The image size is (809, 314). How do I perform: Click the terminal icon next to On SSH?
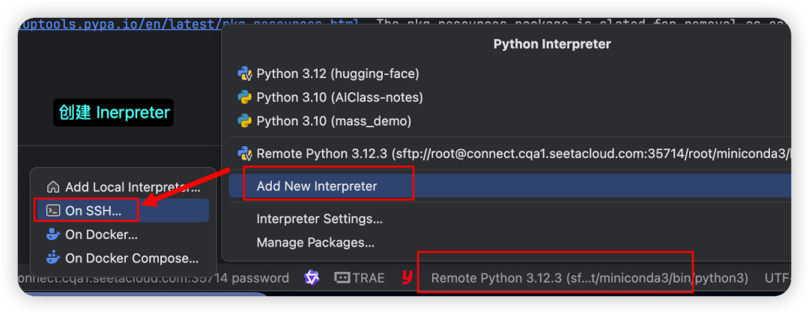pos(53,211)
